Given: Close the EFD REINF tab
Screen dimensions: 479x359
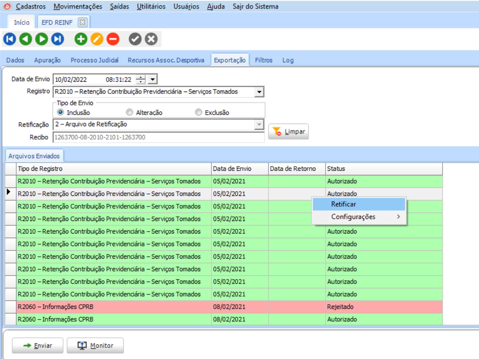Looking at the screenshot, I should pyautogui.click(x=82, y=22).
